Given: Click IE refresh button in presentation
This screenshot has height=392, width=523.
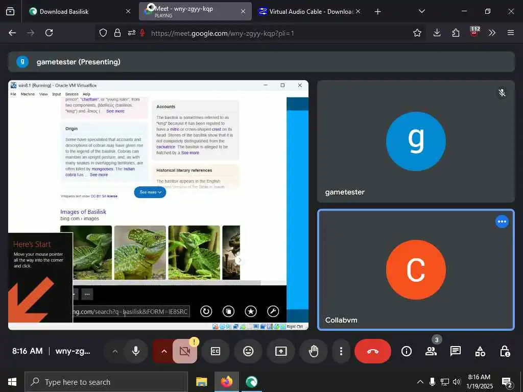Looking at the screenshot, I should (206, 311).
